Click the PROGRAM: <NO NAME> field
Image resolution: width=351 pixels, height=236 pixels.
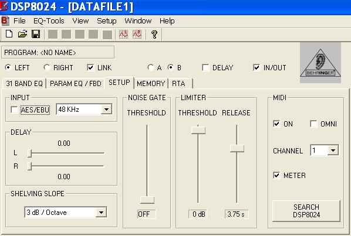(58, 53)
